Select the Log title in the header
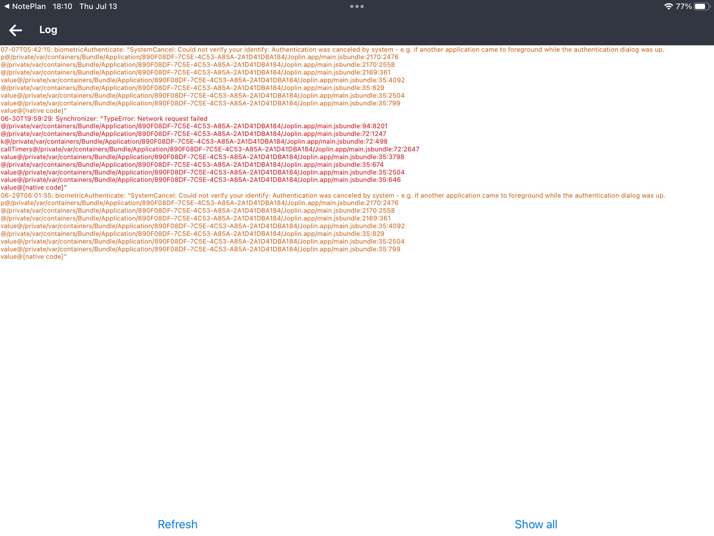The height and width of the screenshot is (536, 714). pos(48,30)
